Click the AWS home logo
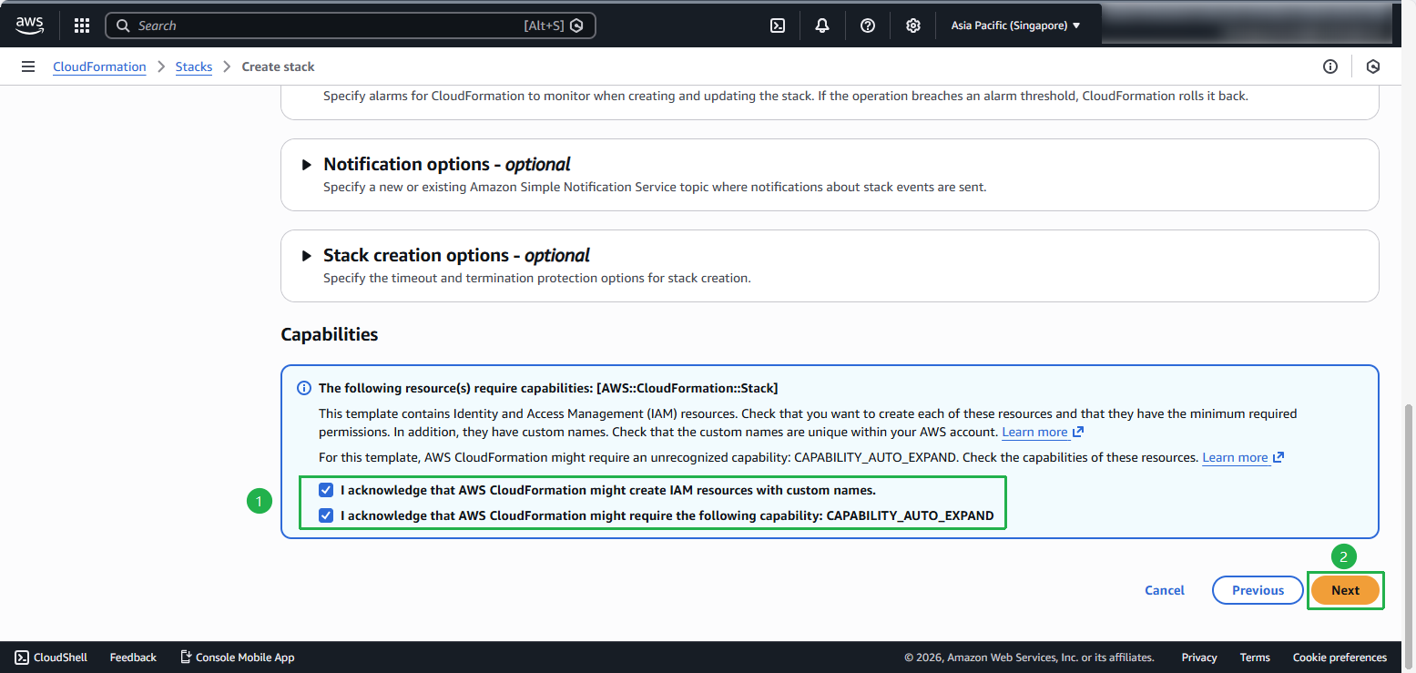Viewport: 1416px width, 673px height. click(x=30, y=25)
